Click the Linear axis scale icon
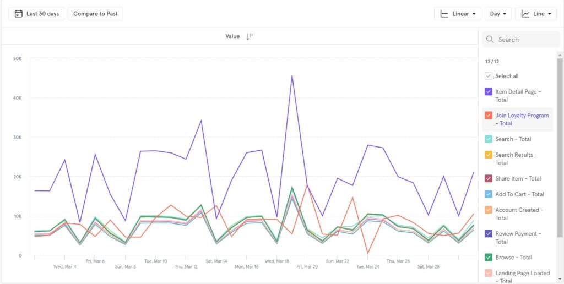This screenshot has width=564, height=284. tap(444, 14)
